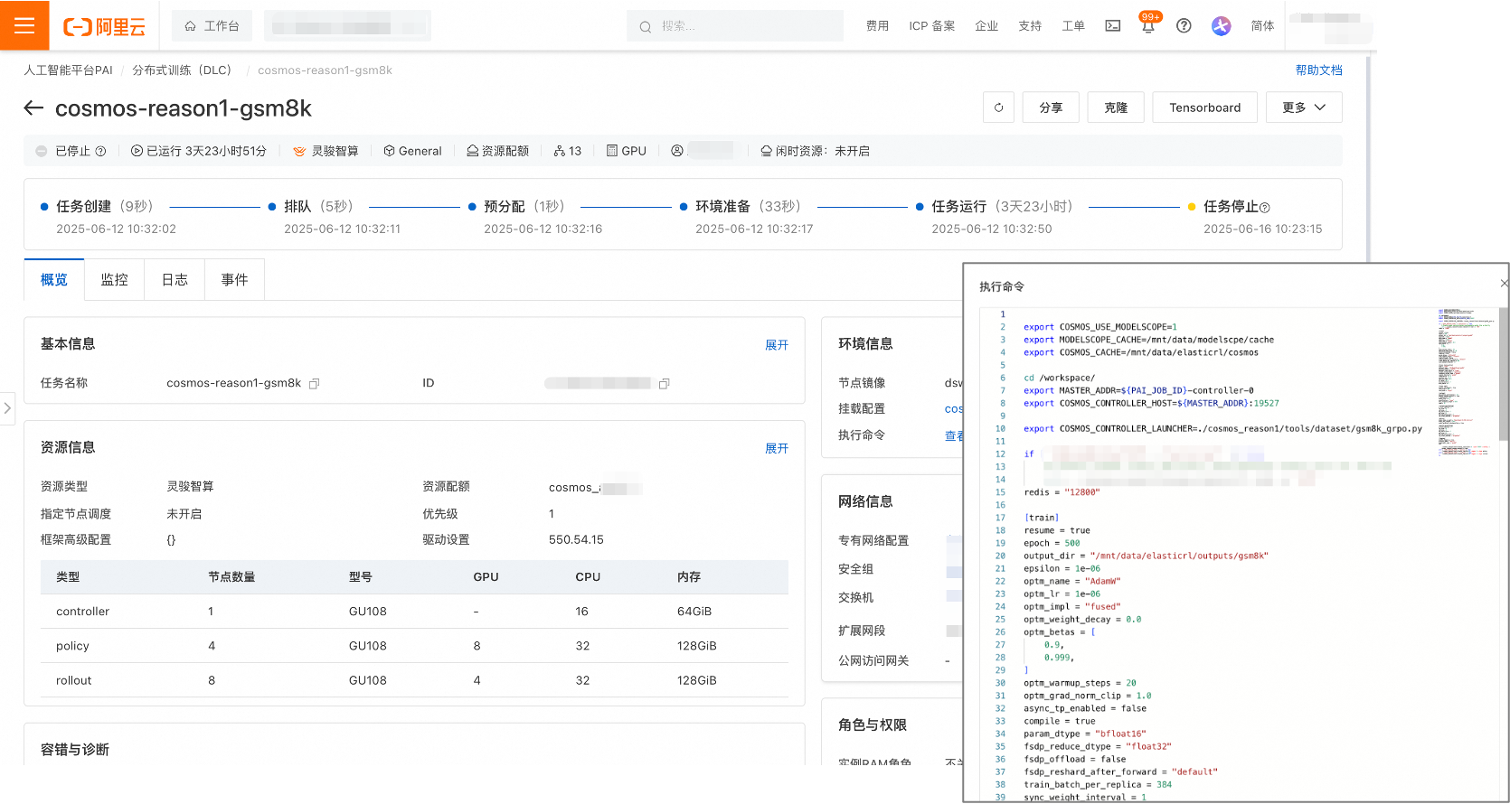Click the help question mark icon
This screenshot has height=804, width=1510.
pyautogui.click(x=1184, y=26)
